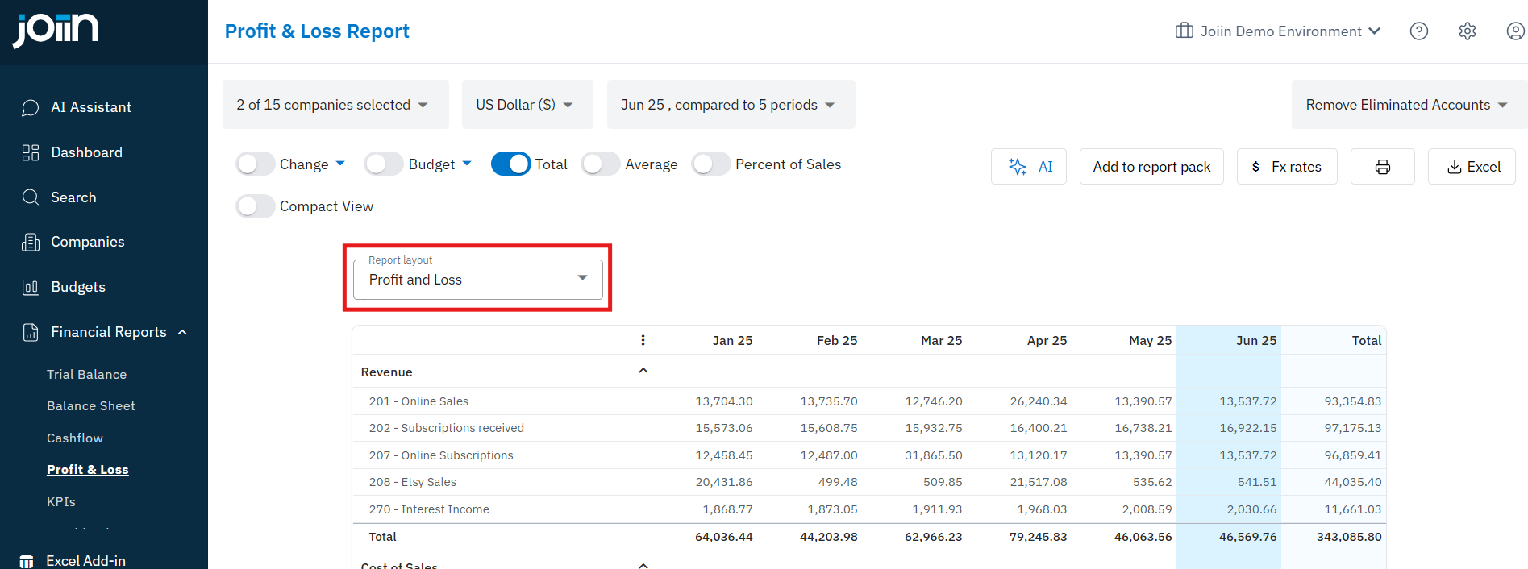Open the KPIs menu item
Viewport: 1528px width, 569px height.
(61, 501)
